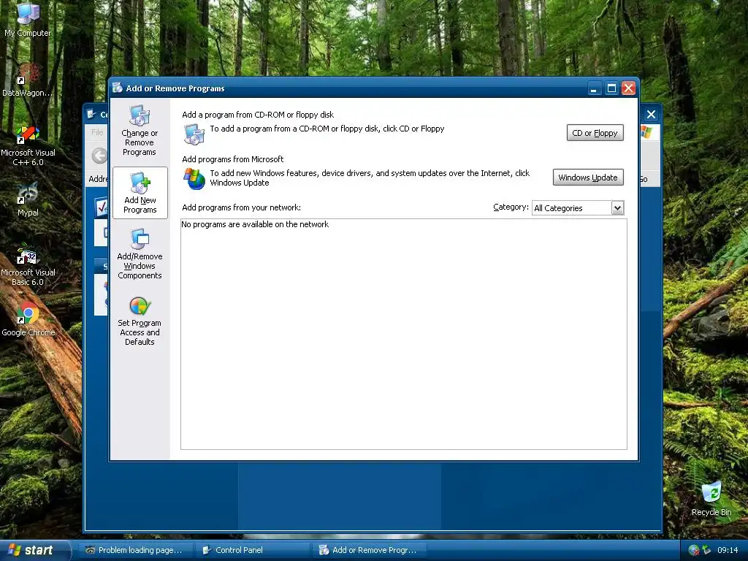Click Add or Remove Programs title icon
The height and width of the screenshot is (561, 748).
[x=118, y=88]
